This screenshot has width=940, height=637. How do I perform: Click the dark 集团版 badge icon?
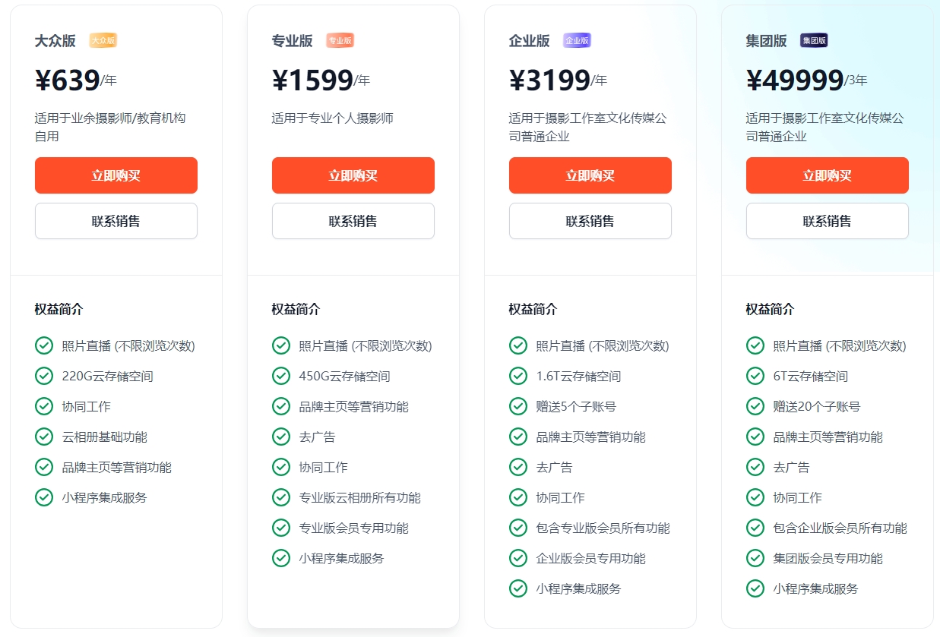pos(813,41)
